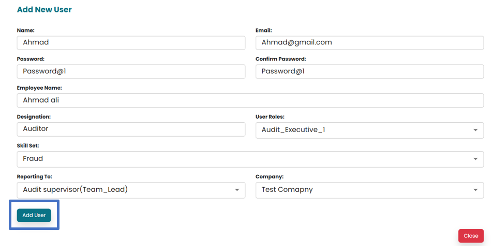Click the Reporting To caret icon
This screenshot has height=246, width=493.
(x=237, y=190)
